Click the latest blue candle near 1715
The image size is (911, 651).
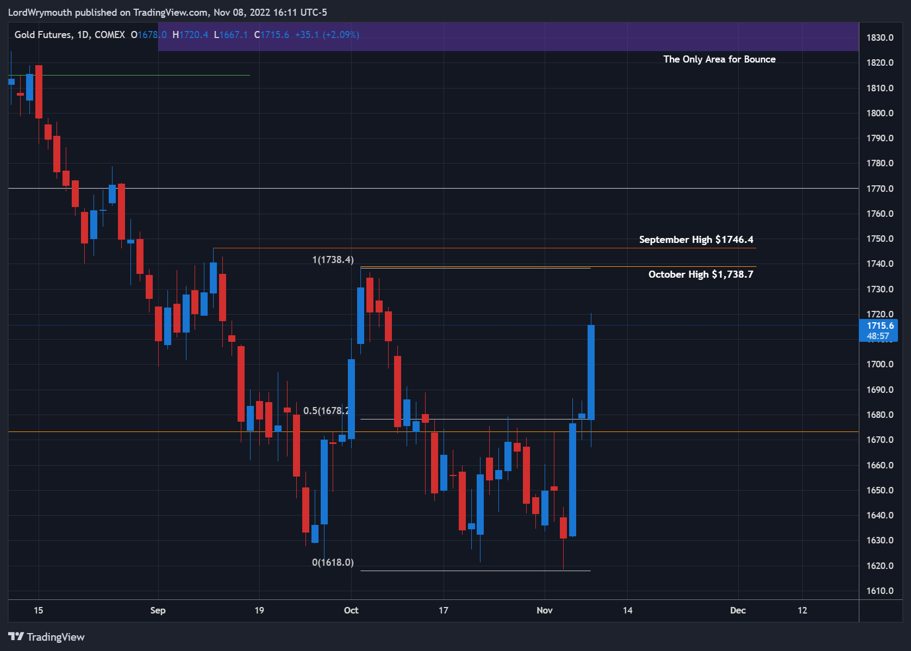591,372
